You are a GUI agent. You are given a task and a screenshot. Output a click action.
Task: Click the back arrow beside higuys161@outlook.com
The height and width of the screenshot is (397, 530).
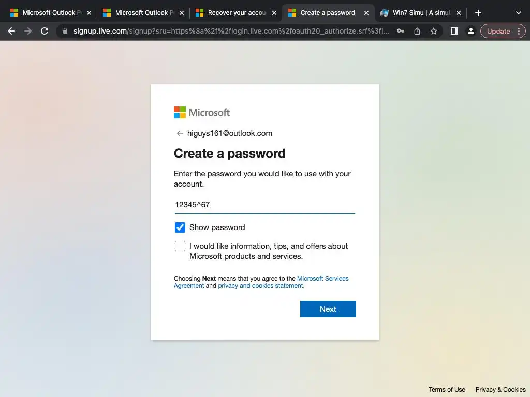coord(180,133)
